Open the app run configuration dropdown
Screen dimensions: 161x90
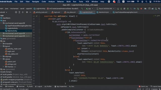90,9
